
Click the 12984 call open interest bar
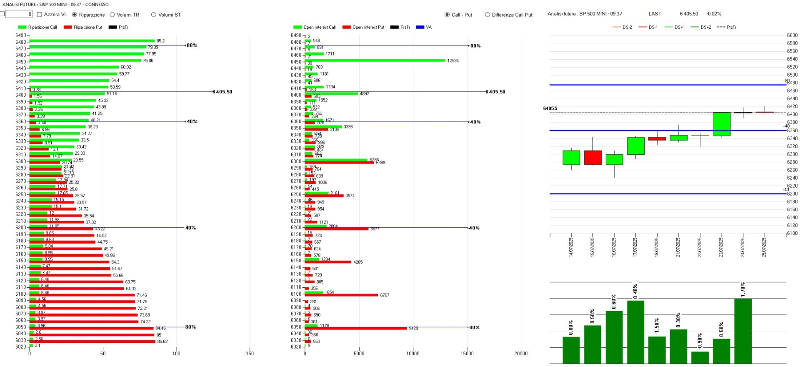[x=375, y=60]
